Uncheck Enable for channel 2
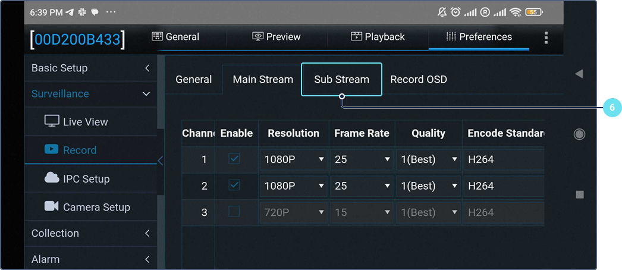622x270 pixels. coord(234,186)
